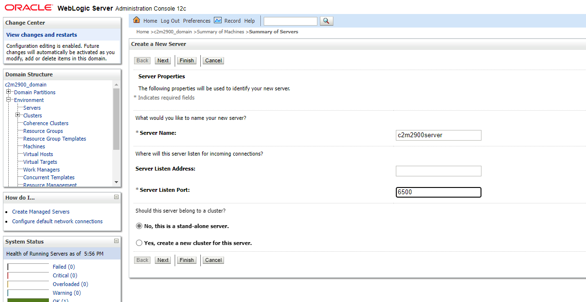Expand the Clusters tree node
The image size is (586, 302).
(18, 115)
